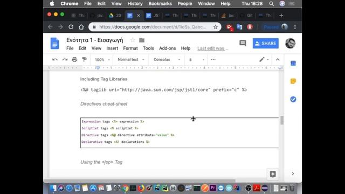The width and height of the screenshot is (345, 194).
Task: Switch to the Google Drive tab labeled 20
Action: click(115, 16)
